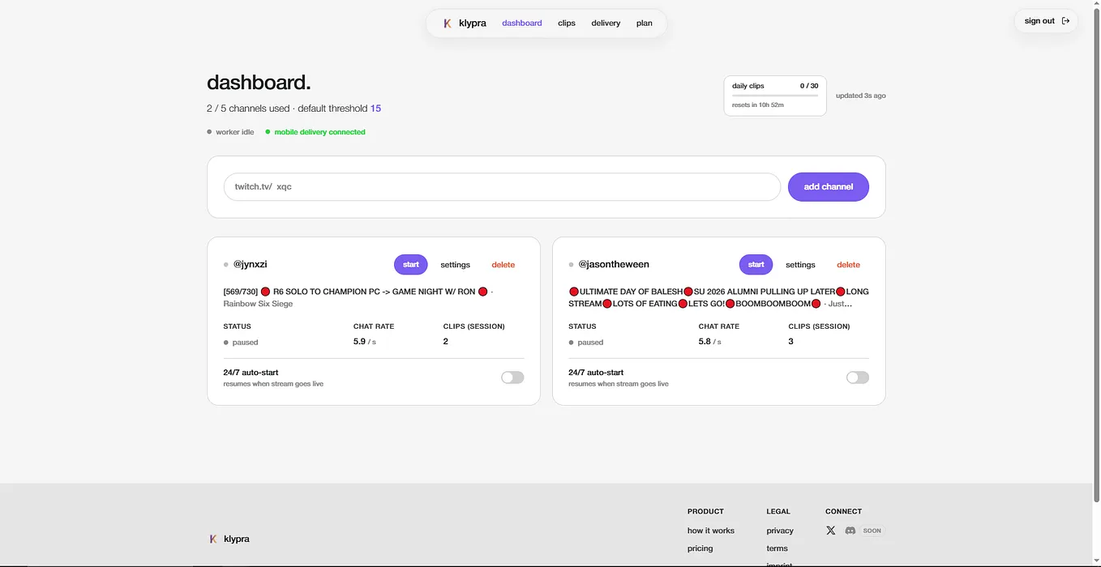Open the terms footer link
This screenshot has height=567, width=1101.
pos(777,548)
